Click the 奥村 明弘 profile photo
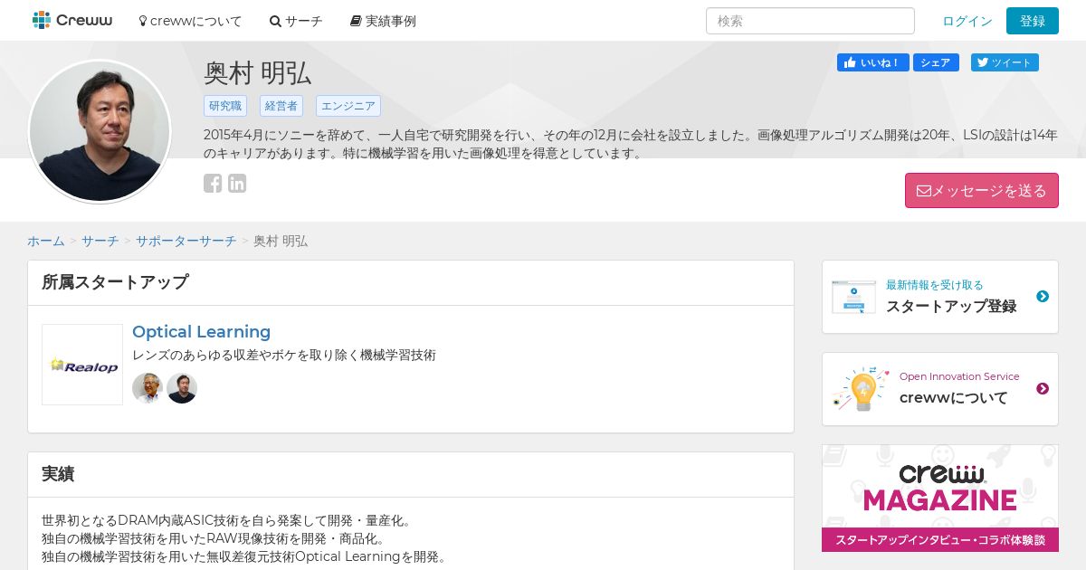The height and width of the screenshot is (570, 1086). pyautogui.click(x=100, y=132)
